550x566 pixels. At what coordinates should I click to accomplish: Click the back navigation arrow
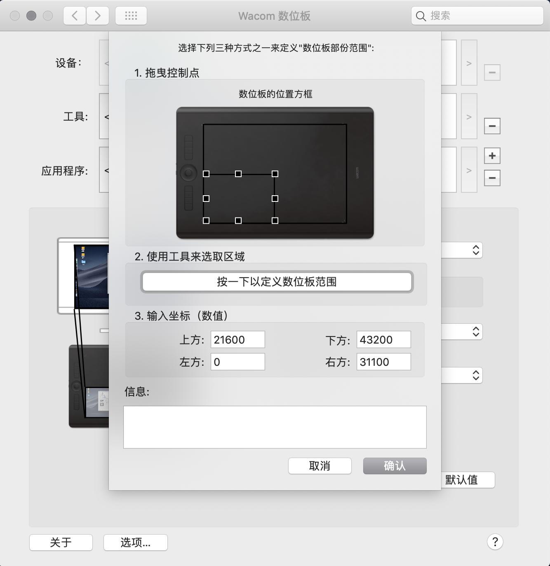pyautogui.click(x=74, y=16)
